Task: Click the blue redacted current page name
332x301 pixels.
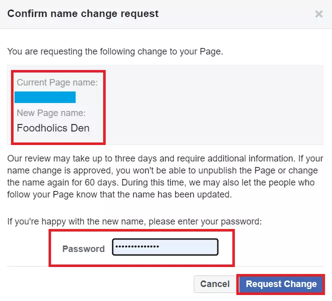Action: point(45,97)
